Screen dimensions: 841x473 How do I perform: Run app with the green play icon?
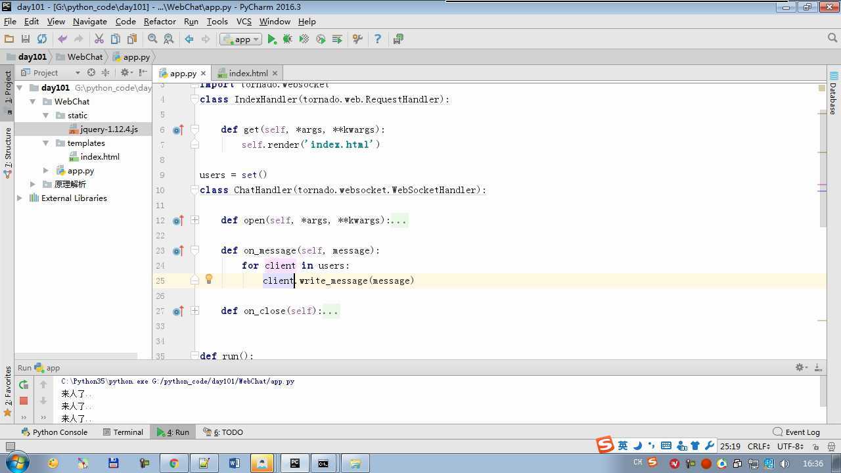coord(272,39)
